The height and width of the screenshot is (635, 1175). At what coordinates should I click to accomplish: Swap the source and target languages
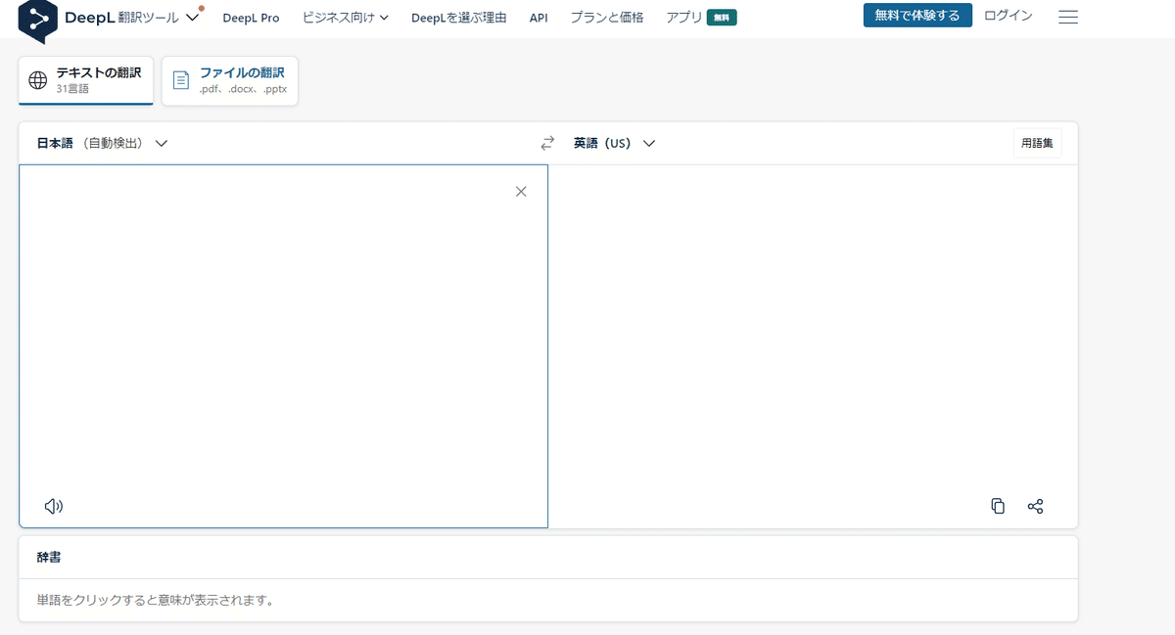[x=547, y=142]
